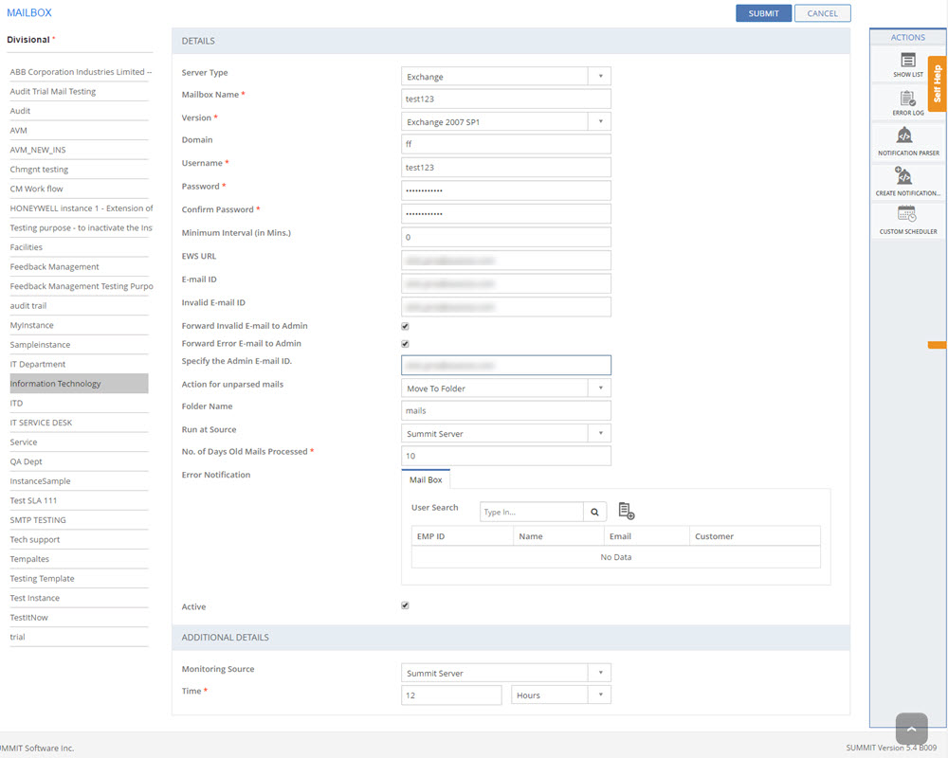Viewport: 948px width, 758px height.
Task: Uncheck Forward Invalid E-mail to Admin
Action: click(x=405, y=326)
